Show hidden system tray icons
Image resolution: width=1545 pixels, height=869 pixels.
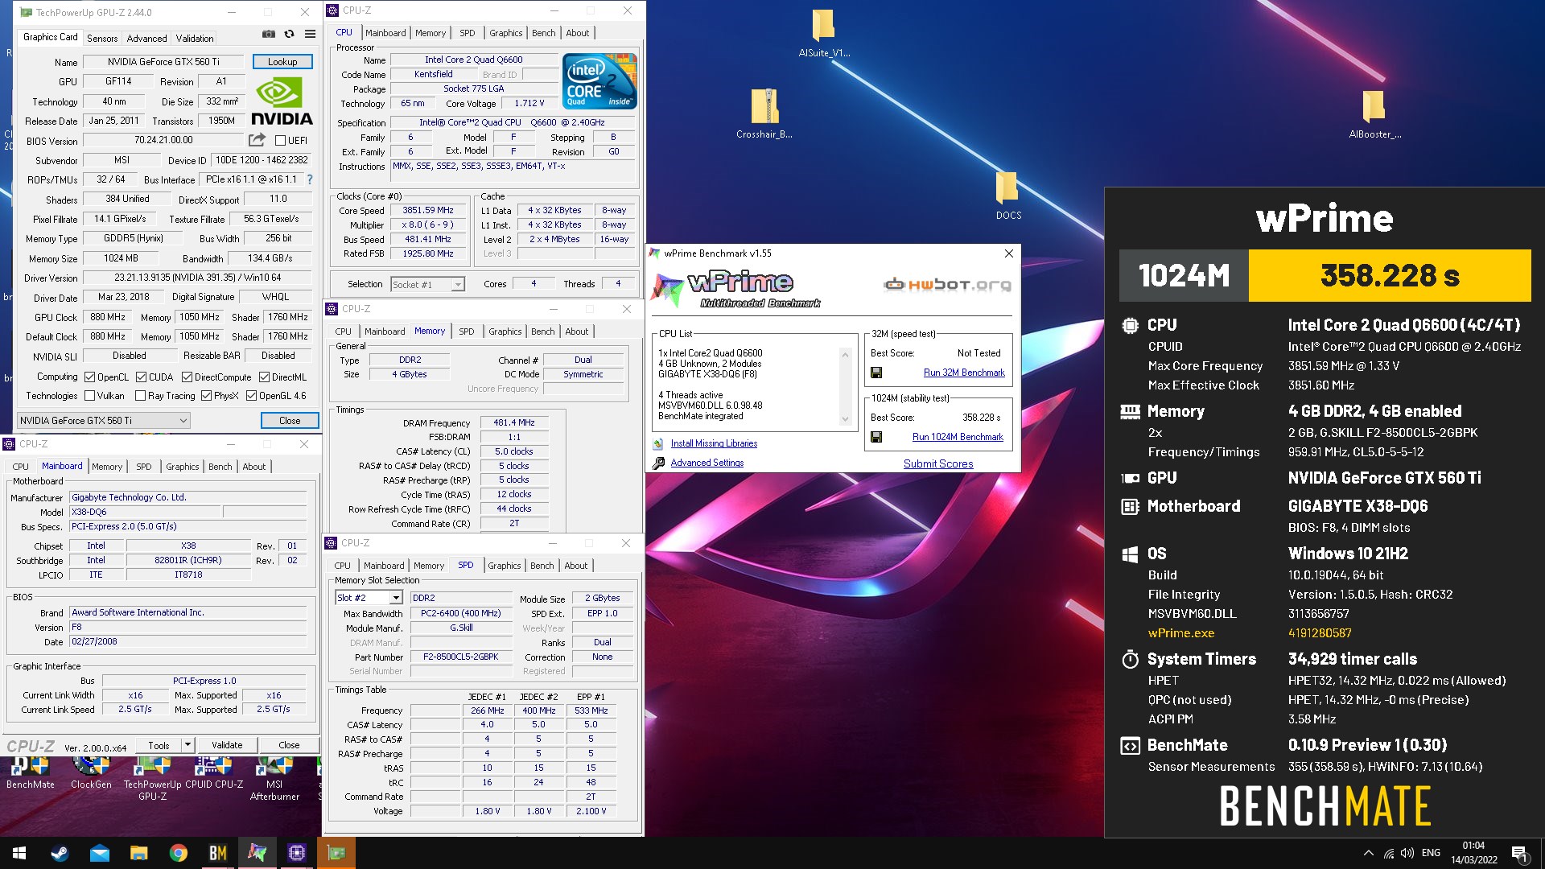(x=1368, y=853)
